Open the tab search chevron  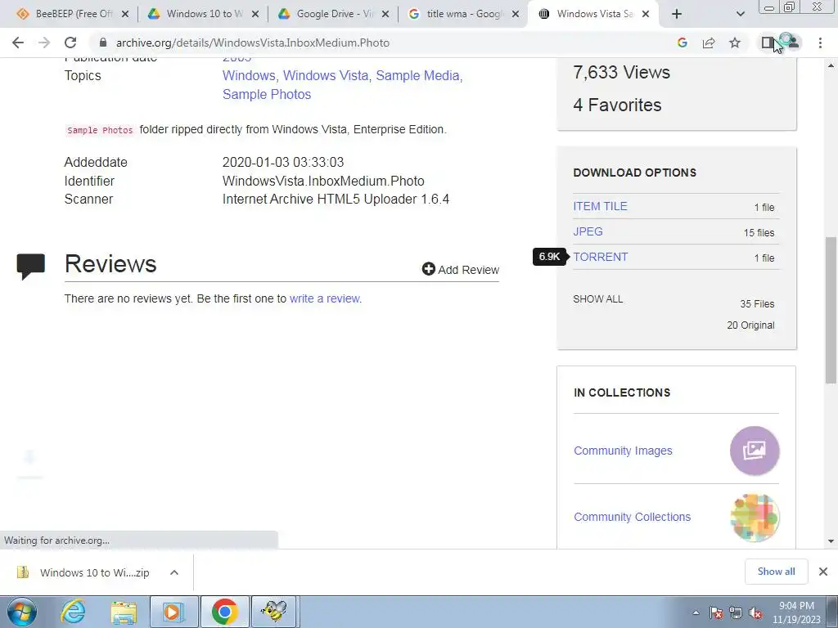click(740, 14)
